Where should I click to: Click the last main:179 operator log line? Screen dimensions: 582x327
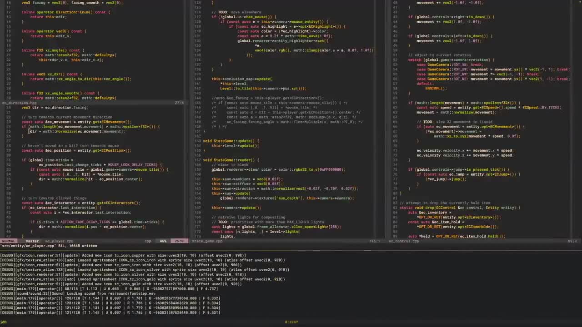(x=110, y=312)
